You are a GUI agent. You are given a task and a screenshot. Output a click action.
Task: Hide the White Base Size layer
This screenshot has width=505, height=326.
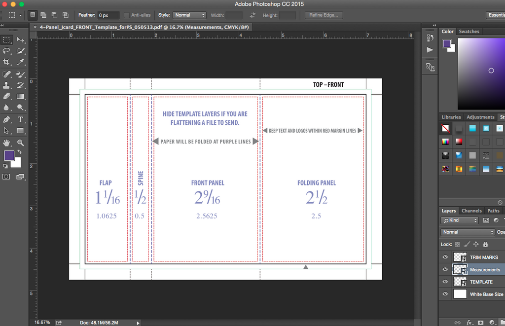tap(445, 294)
